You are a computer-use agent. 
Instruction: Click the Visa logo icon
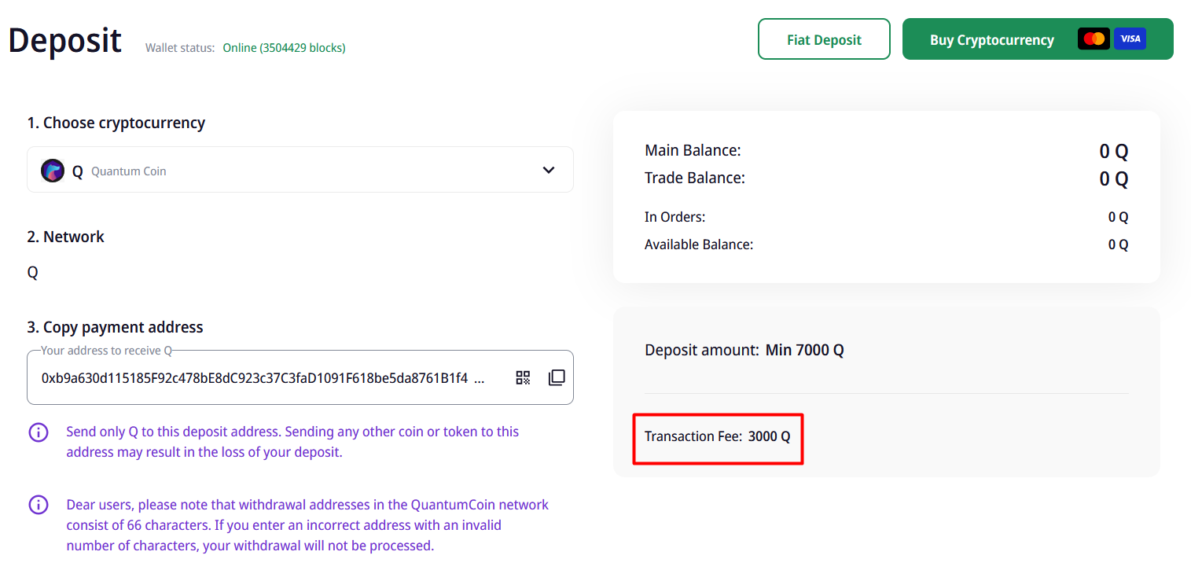pos(1130,39)
